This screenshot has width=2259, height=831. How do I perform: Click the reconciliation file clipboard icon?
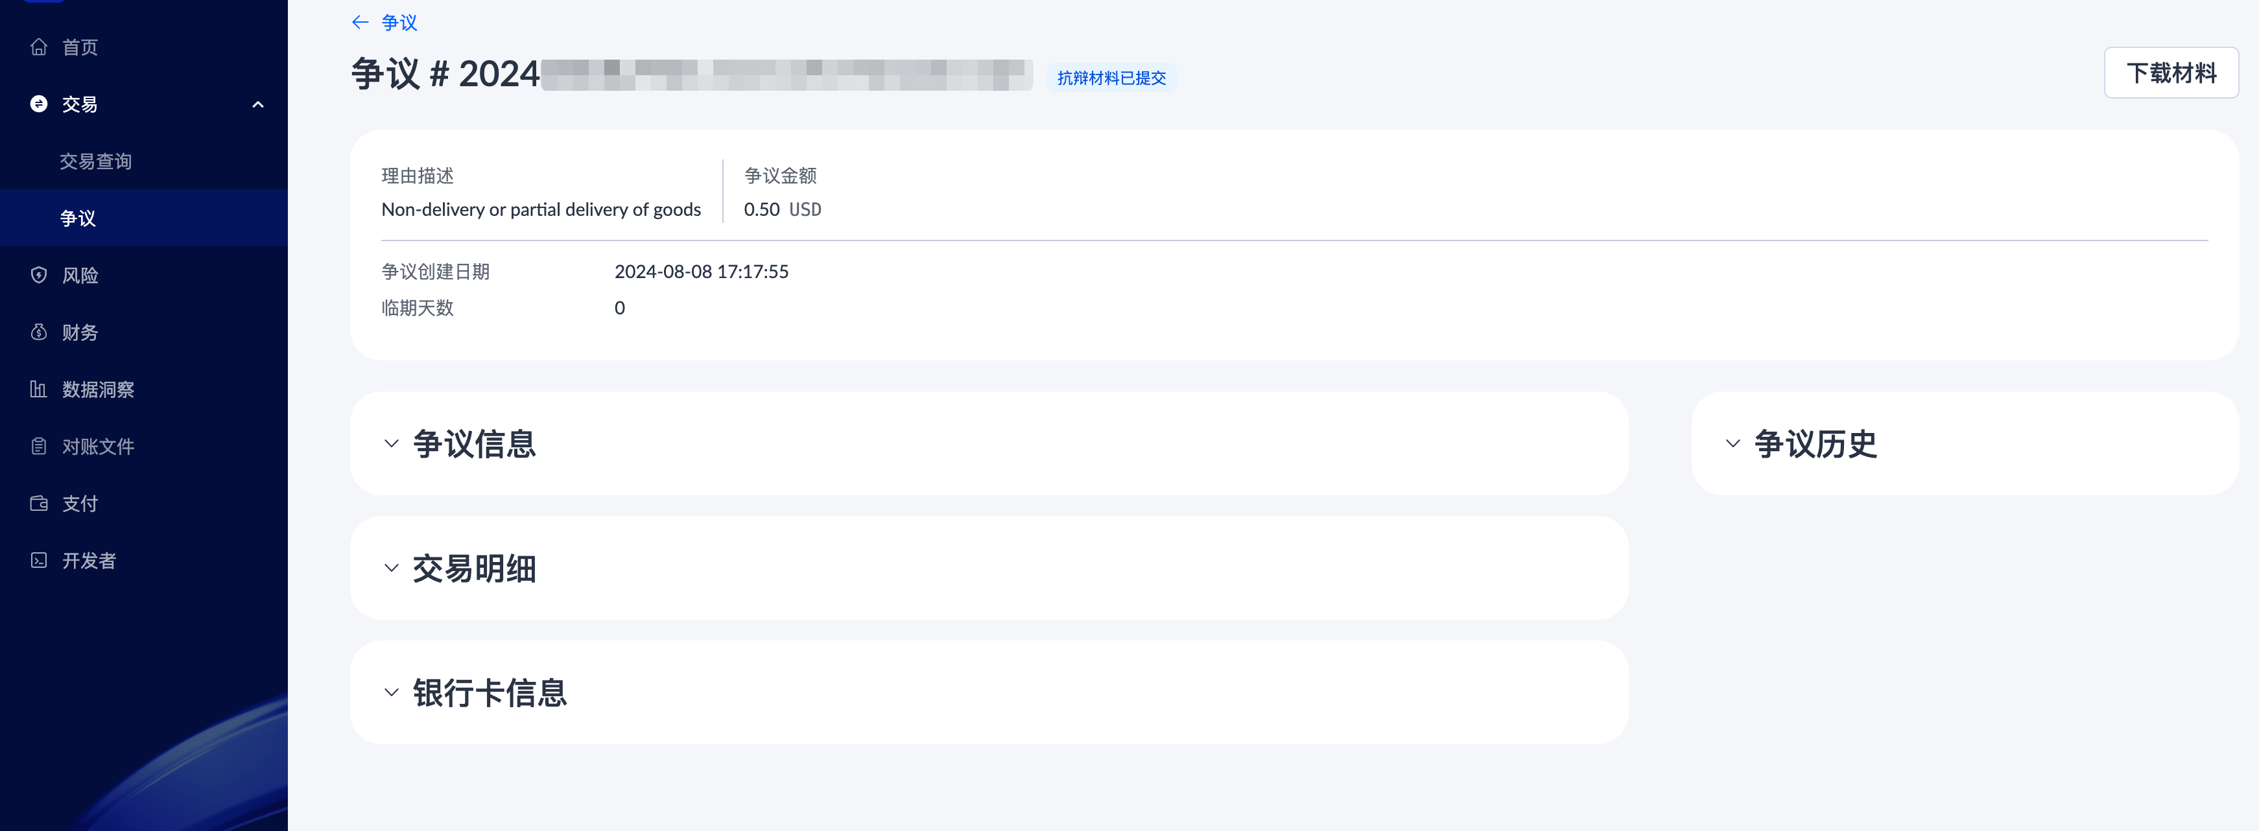[39, 446]
